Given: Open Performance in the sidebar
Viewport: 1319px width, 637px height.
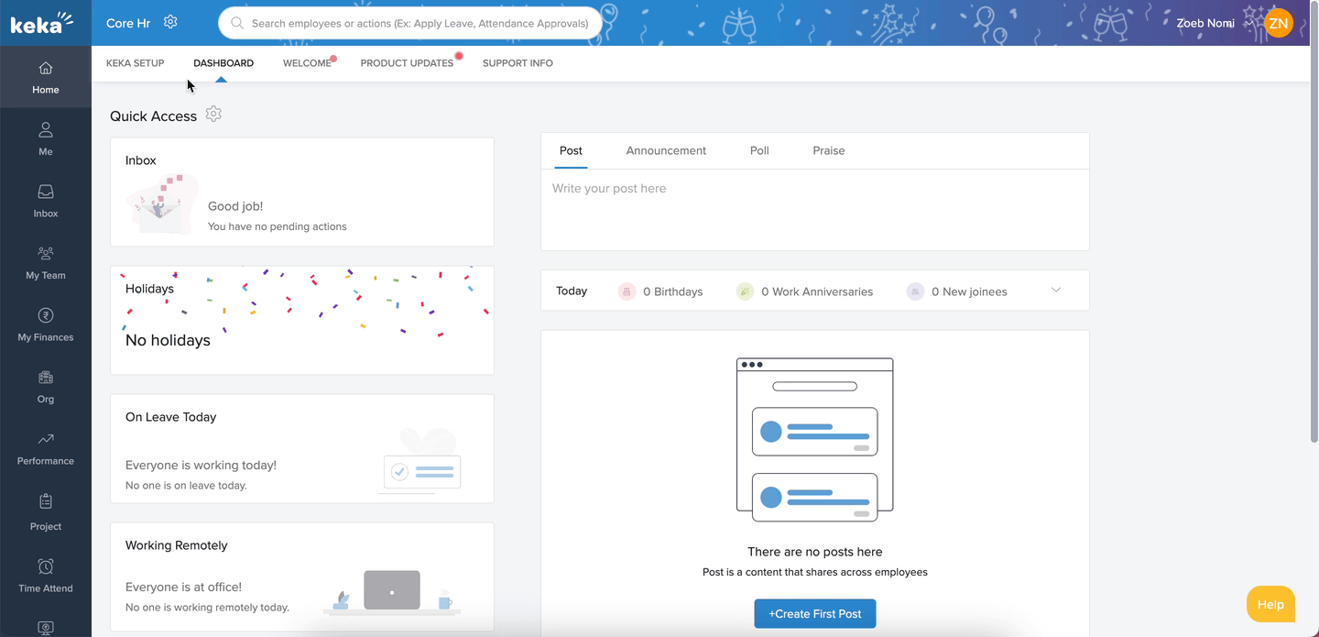Looking at the screenshot, I should tap(45, 448).
